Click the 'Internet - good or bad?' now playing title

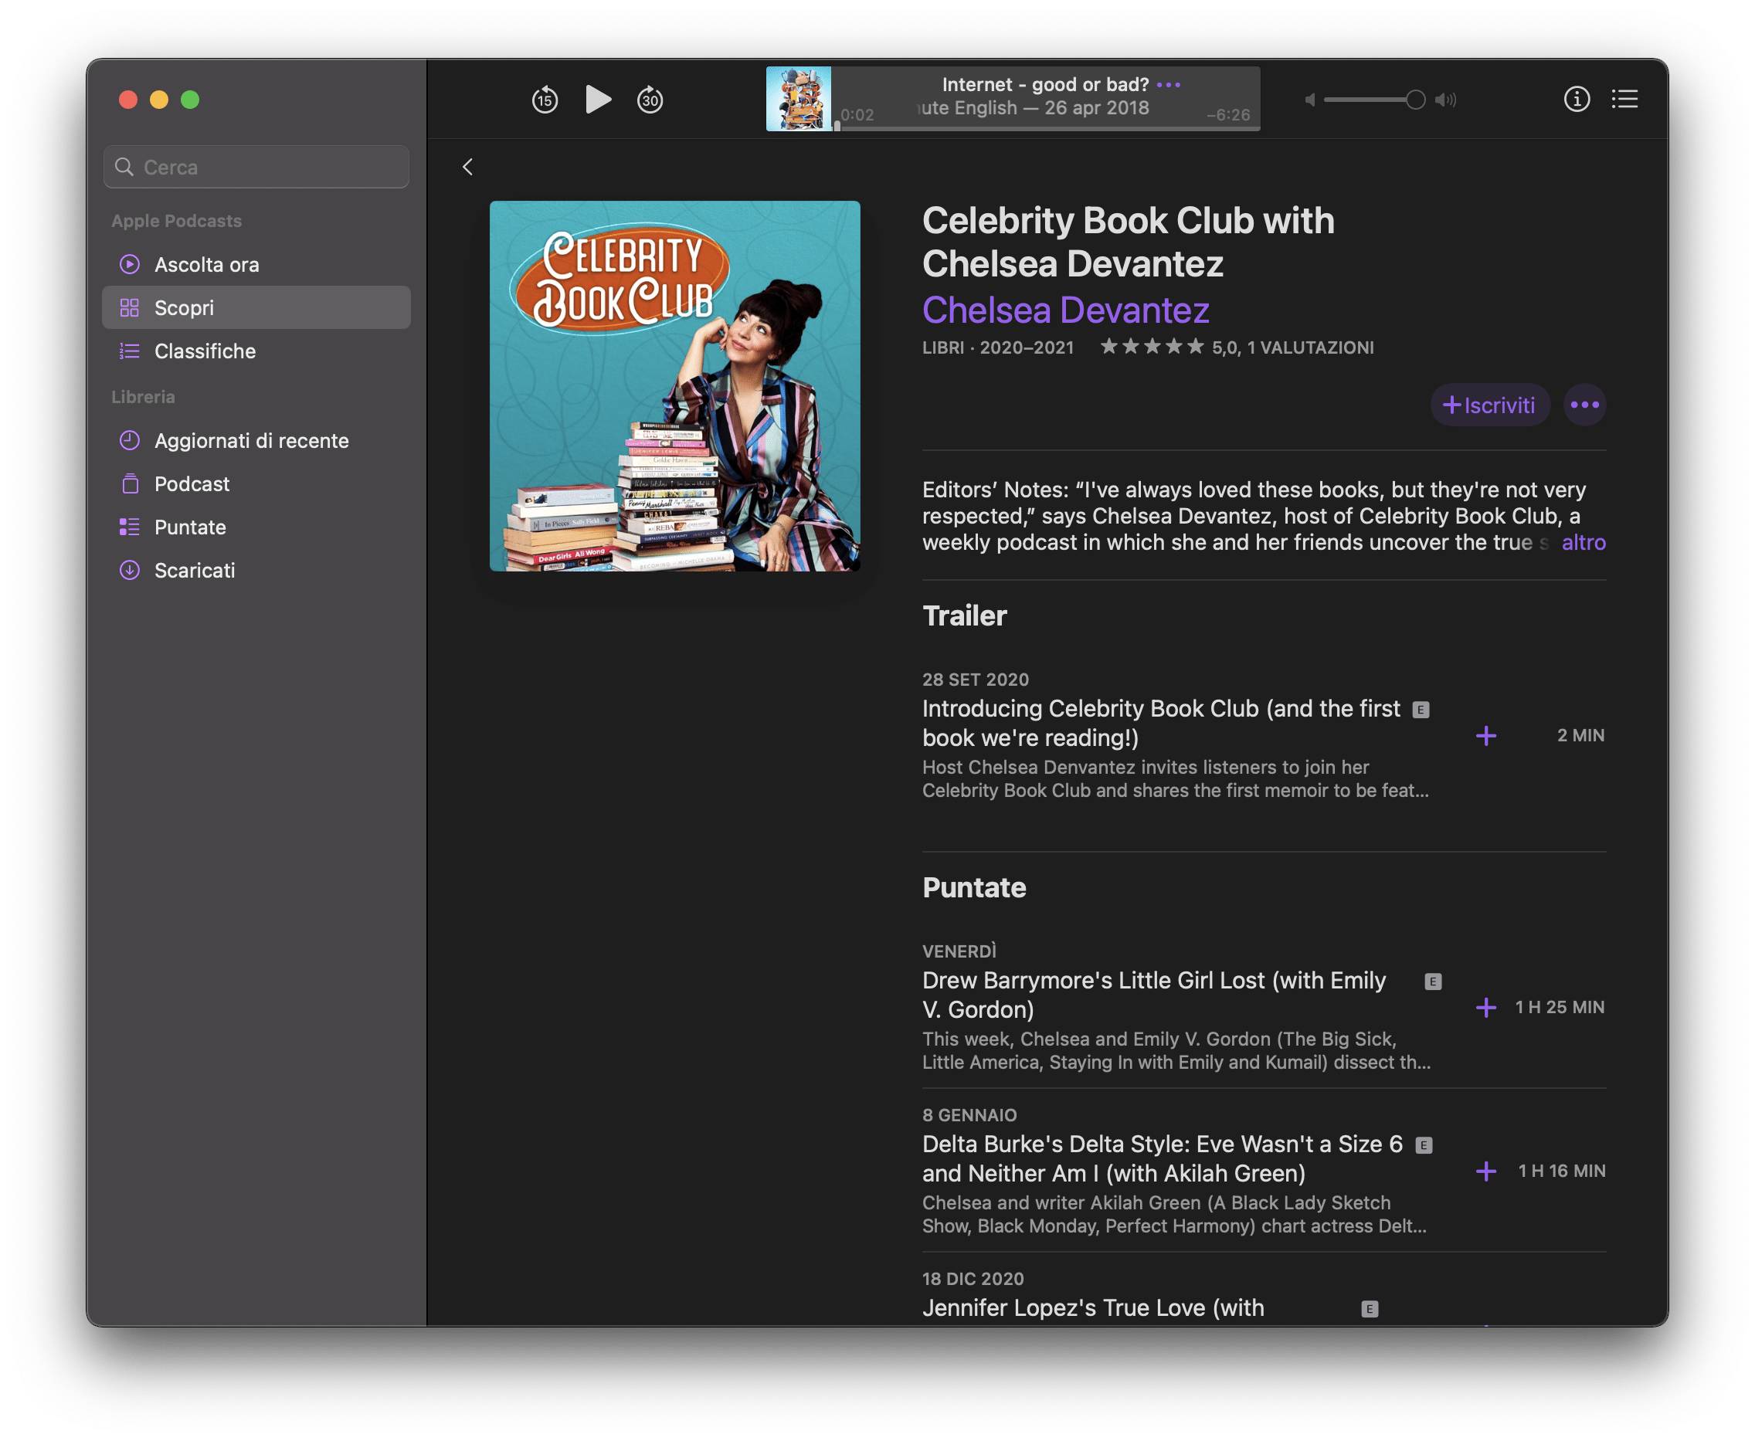click(1045, 85)
